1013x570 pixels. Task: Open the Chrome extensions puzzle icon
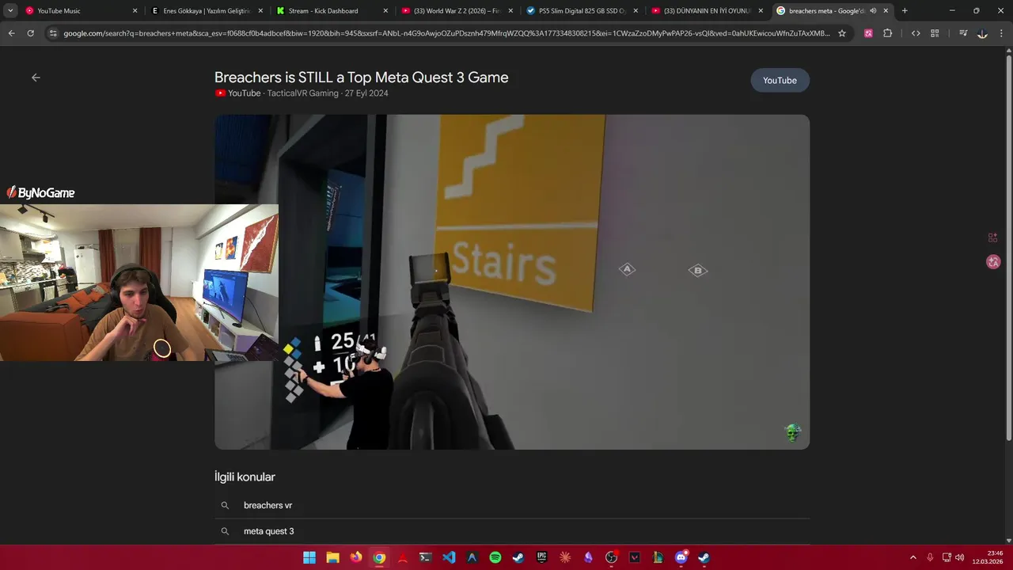tap(887, 33)
